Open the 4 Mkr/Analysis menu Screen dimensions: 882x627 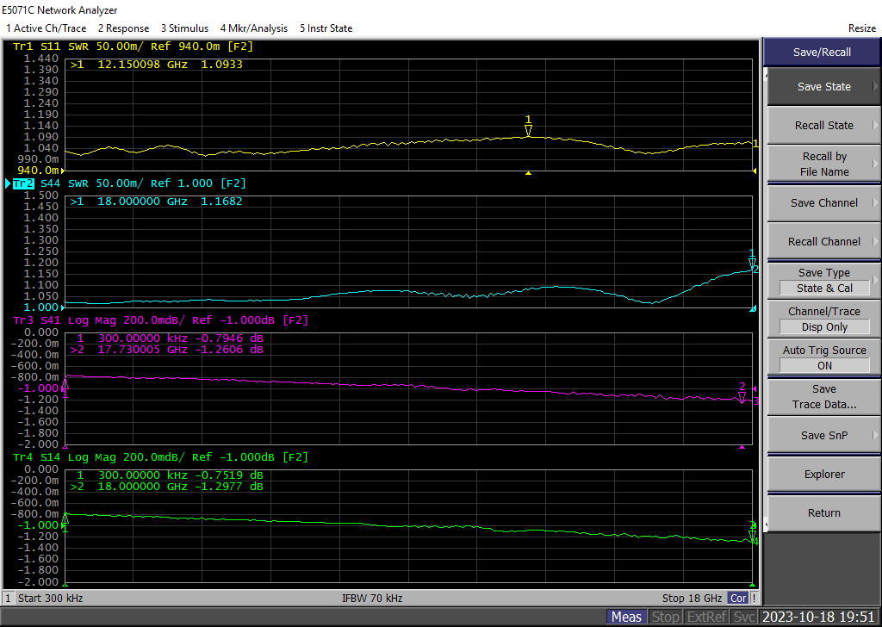click(x=254, y=28)
